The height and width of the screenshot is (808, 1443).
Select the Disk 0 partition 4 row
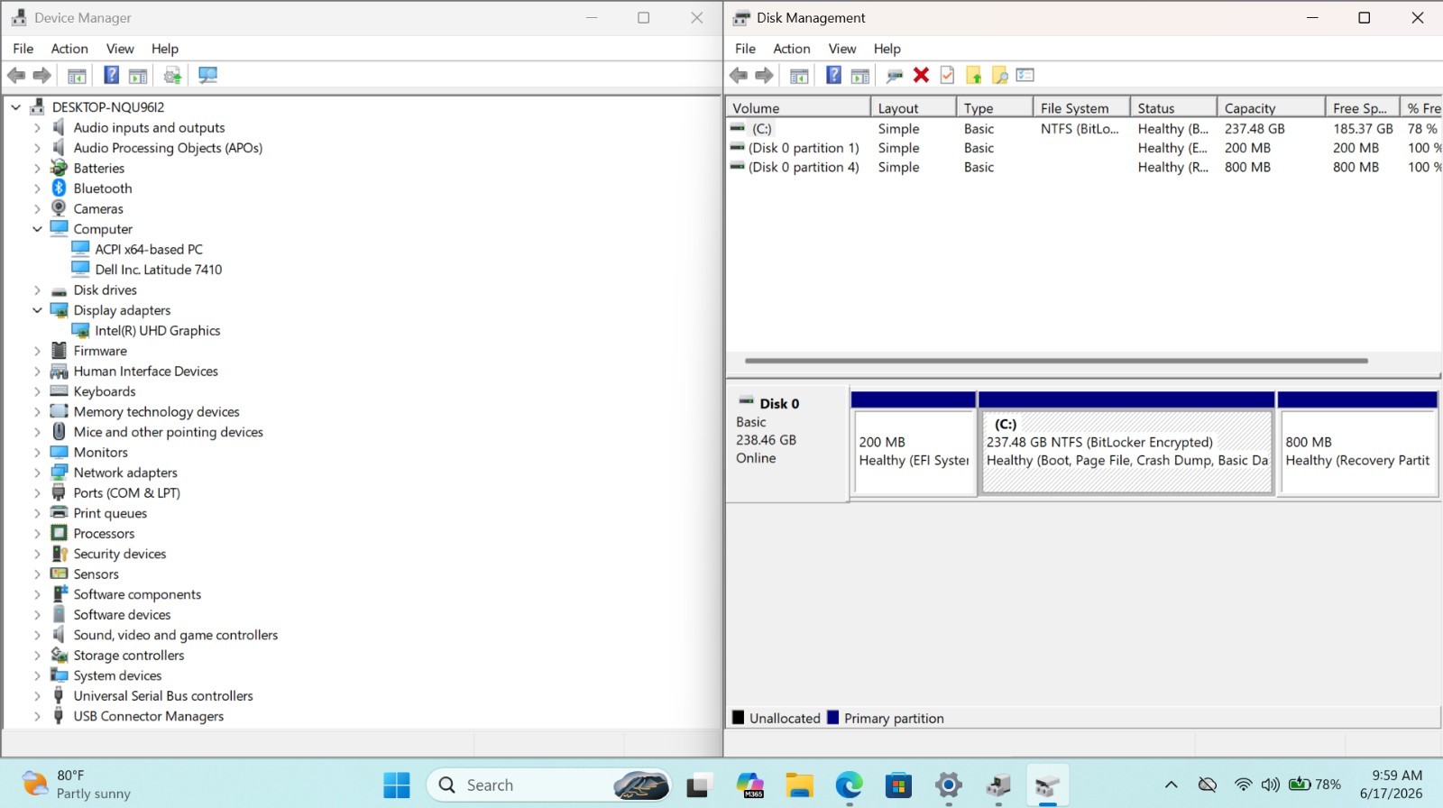[1085, 167]
